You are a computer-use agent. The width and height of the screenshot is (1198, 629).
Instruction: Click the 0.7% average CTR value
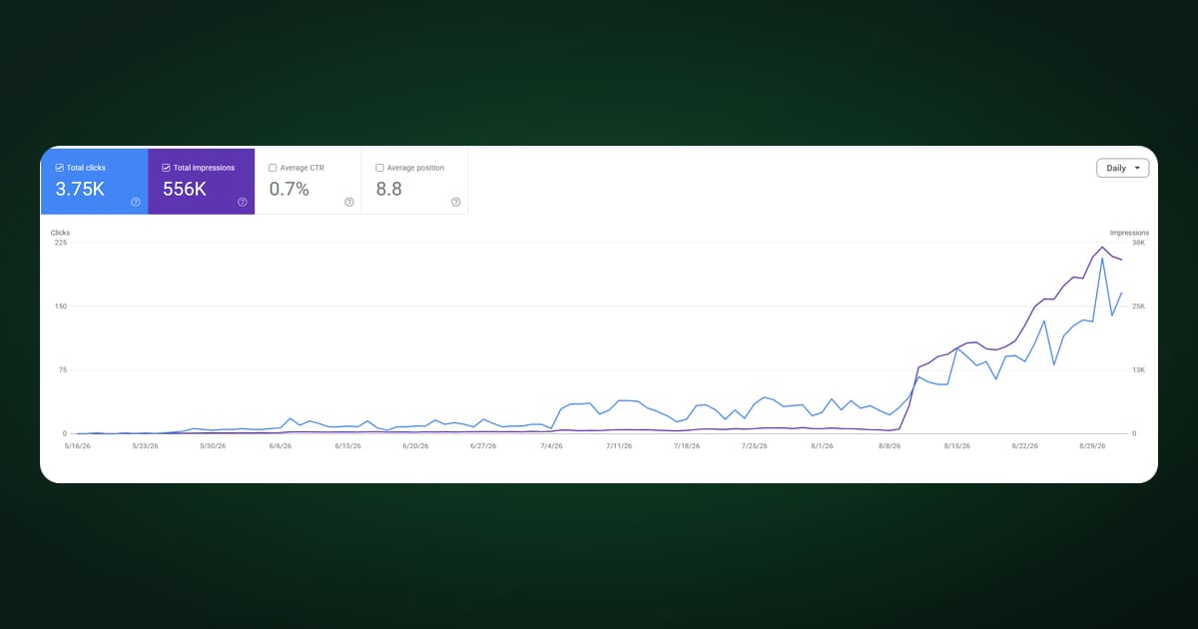point(289,189)
